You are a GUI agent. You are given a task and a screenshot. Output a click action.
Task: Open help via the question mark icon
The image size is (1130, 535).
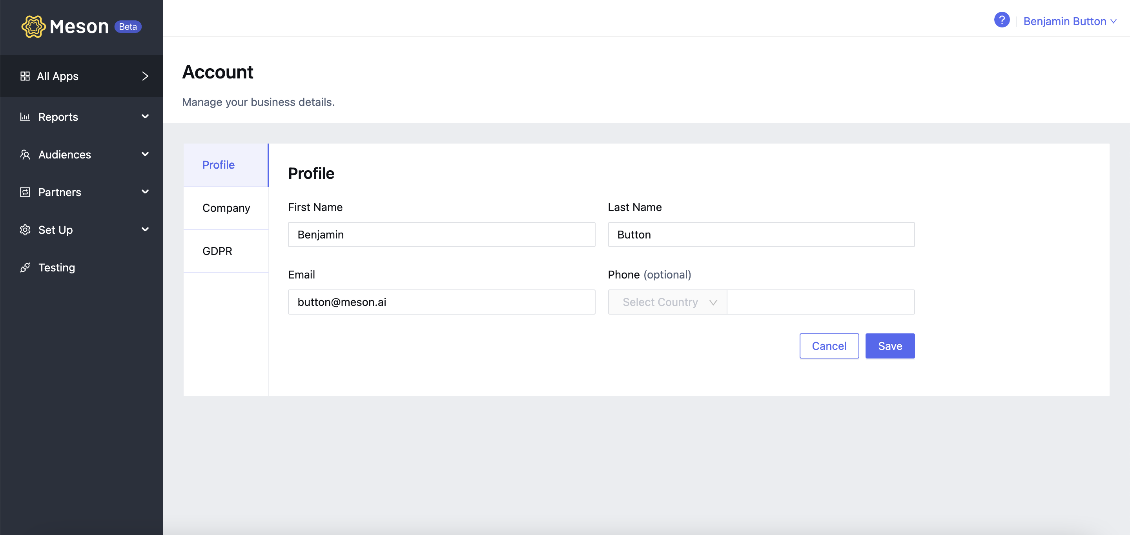coord(1001,20)
